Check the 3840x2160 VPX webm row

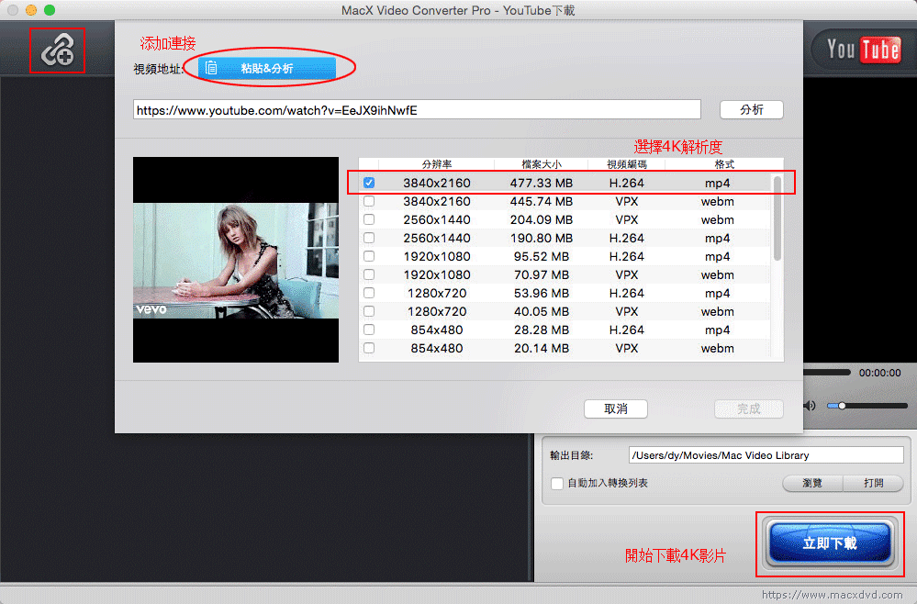(369, 201)
